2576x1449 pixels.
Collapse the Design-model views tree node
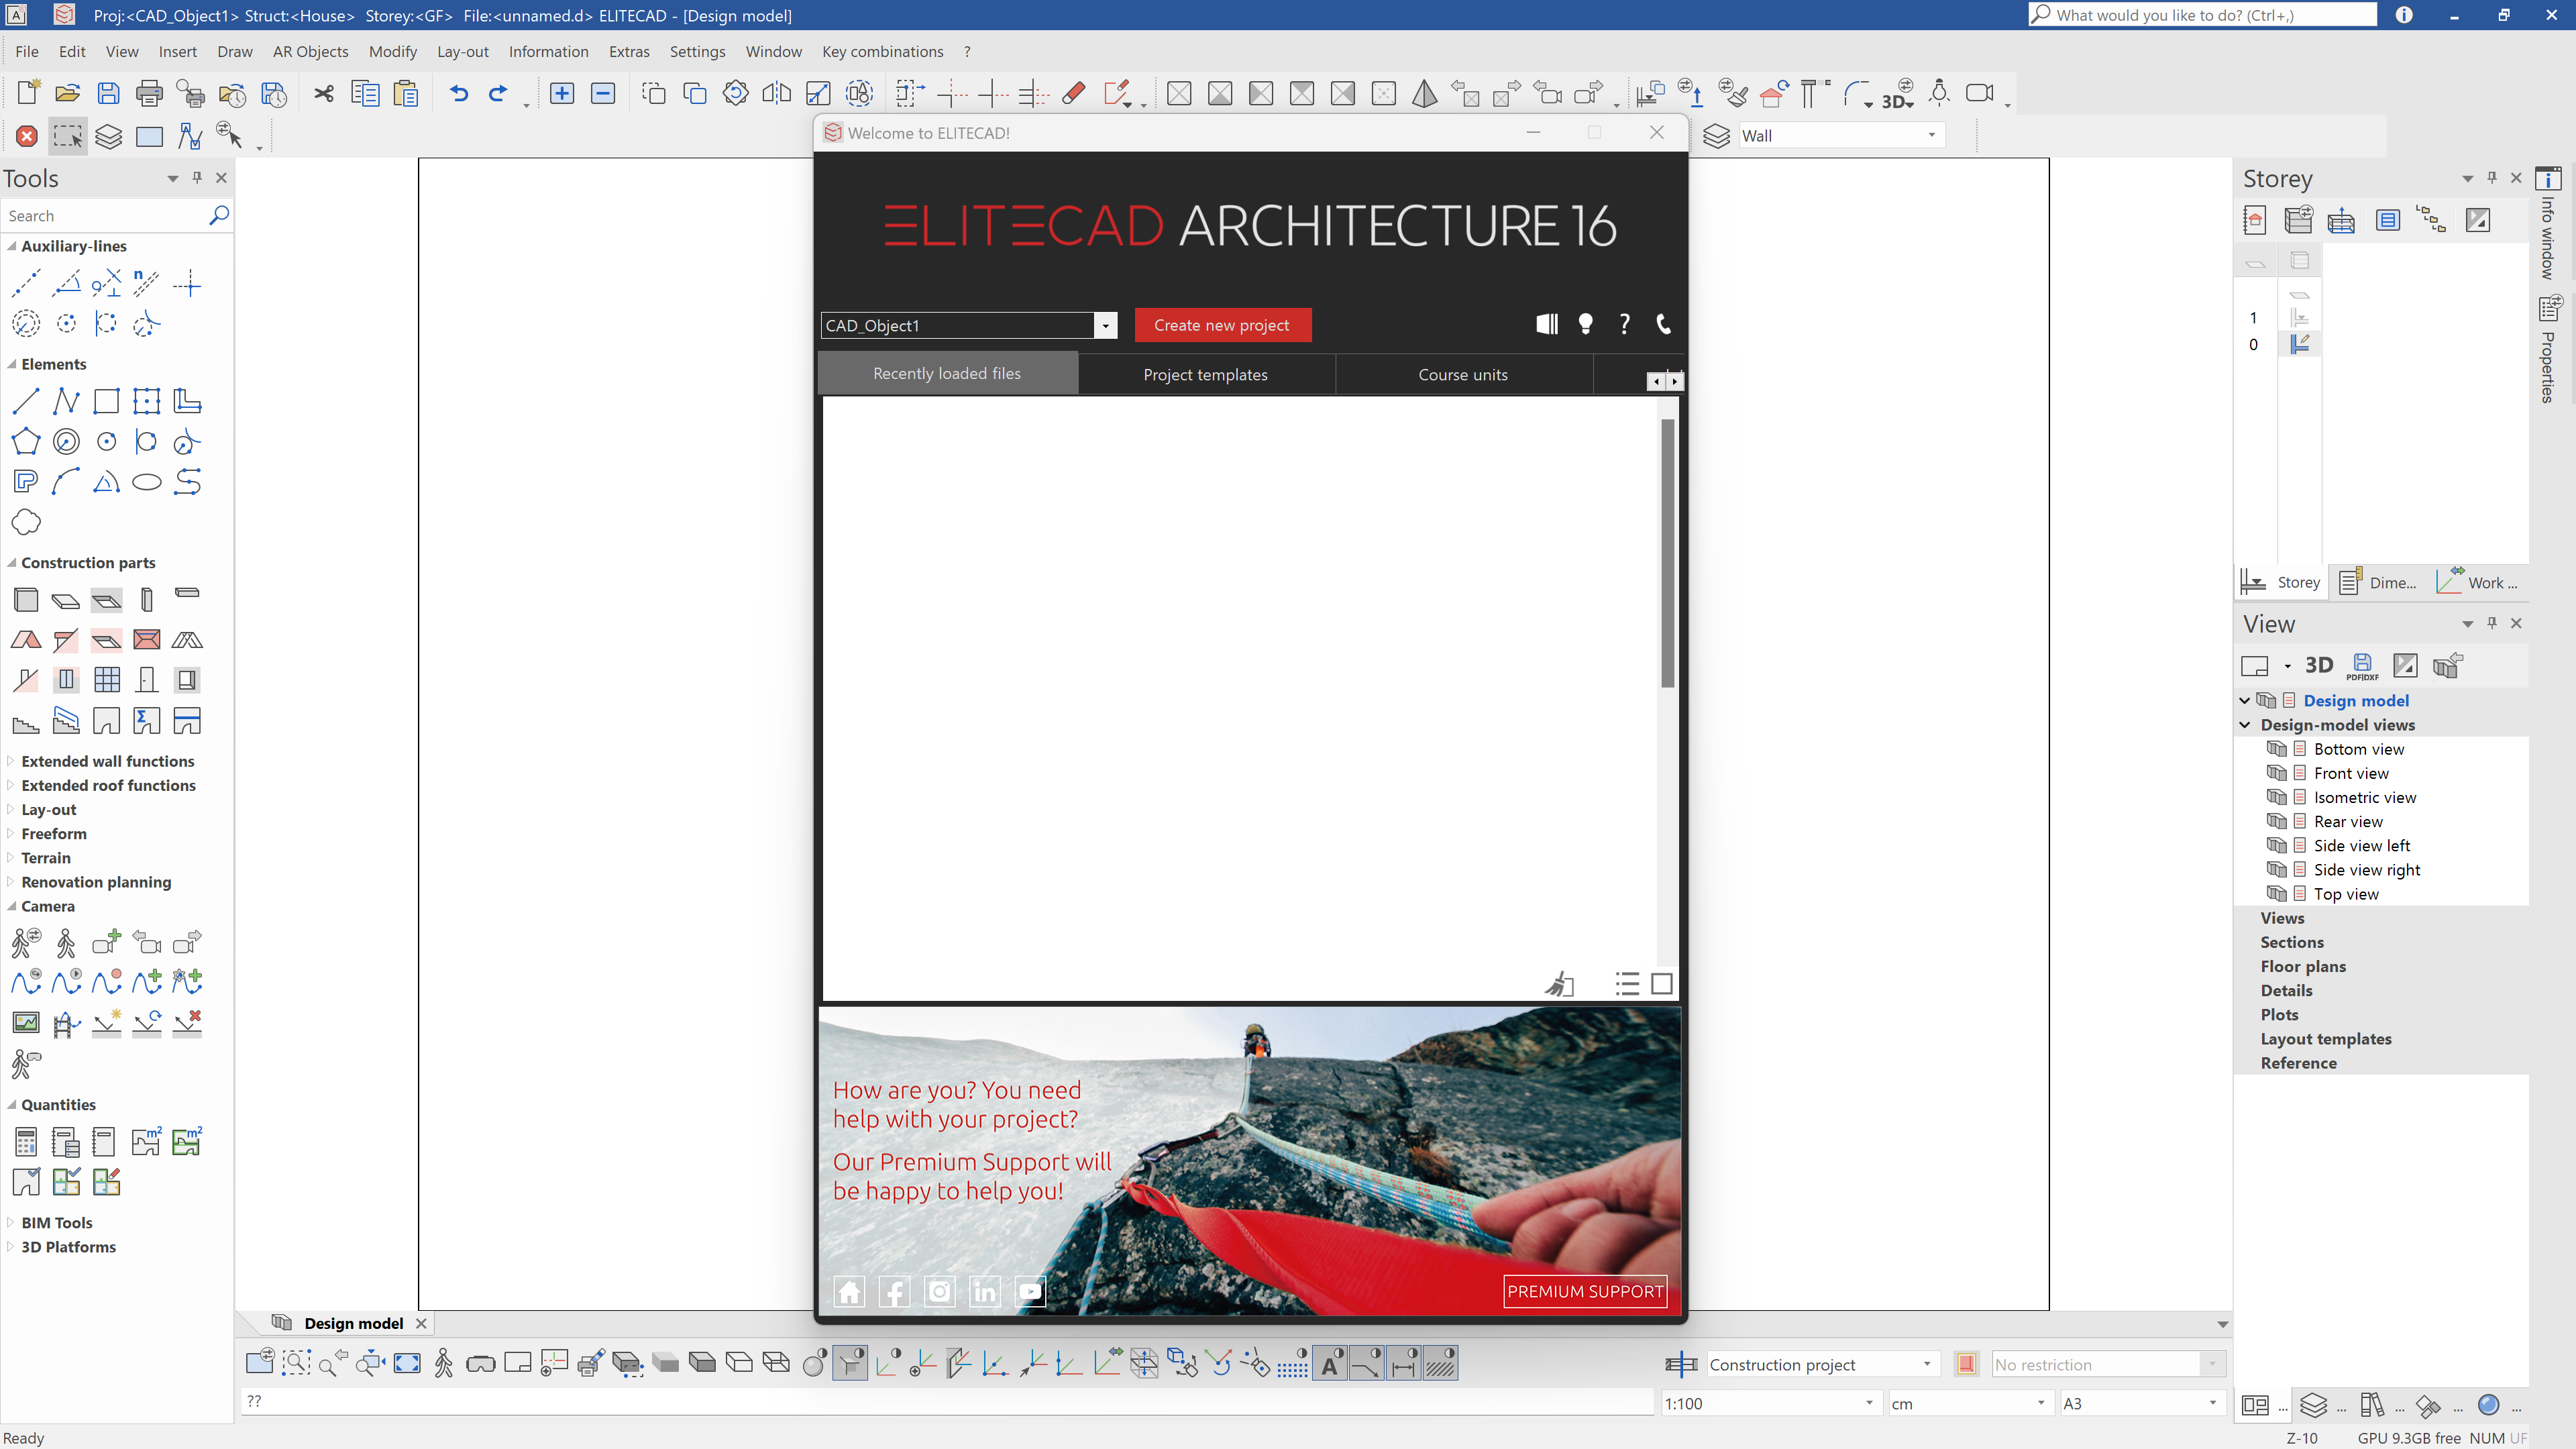tap(2245, 725)
